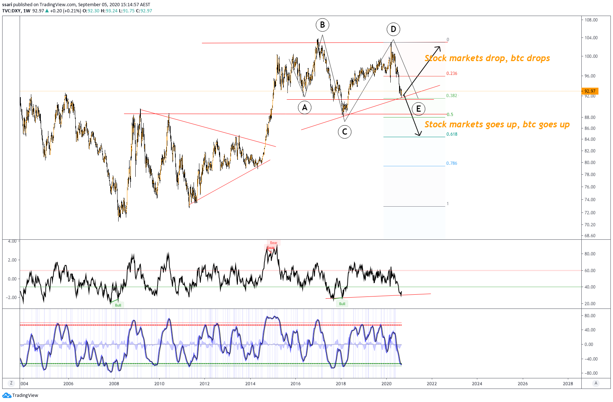Click the current price label 92.97
Viewport: 613px width, 402px height.
coord(590,91)
